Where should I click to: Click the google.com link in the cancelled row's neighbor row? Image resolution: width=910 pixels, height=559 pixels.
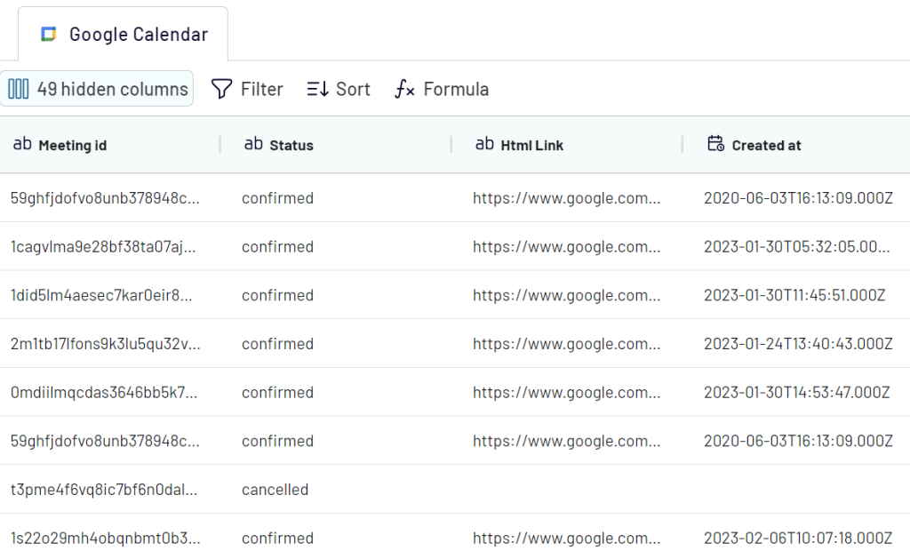coord(567,538)
